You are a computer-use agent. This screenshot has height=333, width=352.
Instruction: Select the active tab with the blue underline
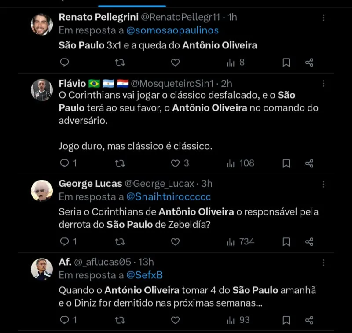132,4
